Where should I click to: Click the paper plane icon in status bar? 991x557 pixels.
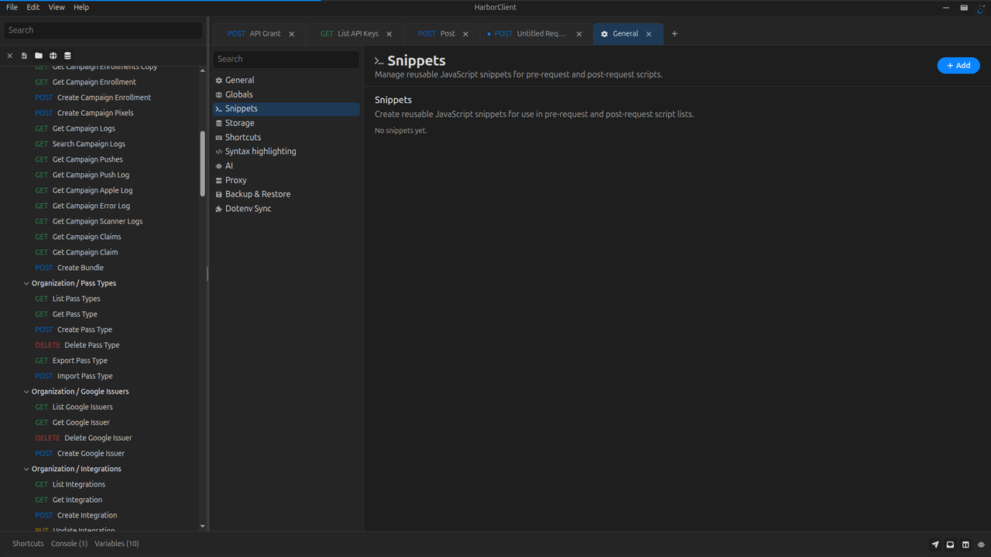pos(935,545)
